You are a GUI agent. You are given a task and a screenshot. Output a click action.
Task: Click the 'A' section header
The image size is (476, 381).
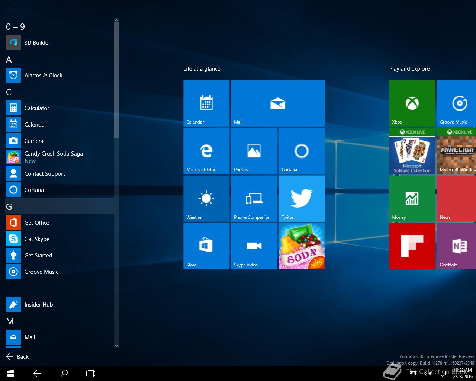coord(59,59)
